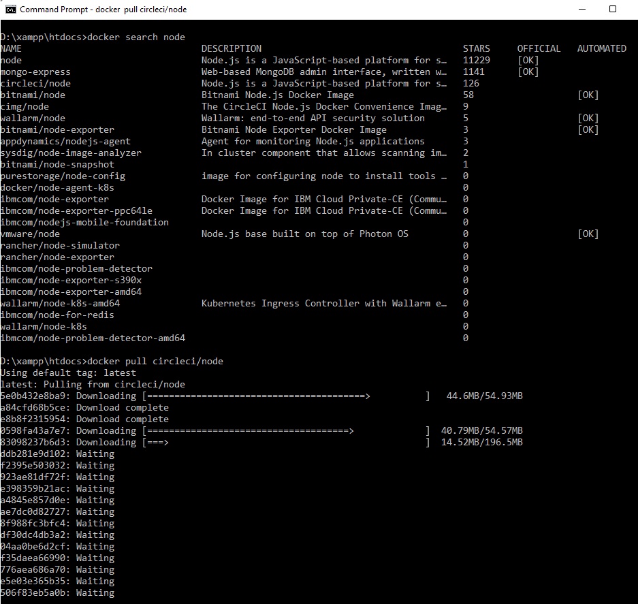638x604 pixels.
Task: Minimize the Command Prompt window
Action: 581,10
